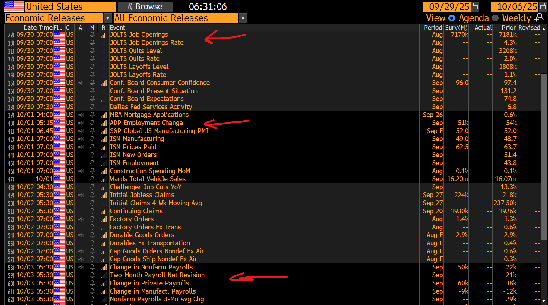Open calendar picker for end date 10/06/25
548x305 pixels.
(543, 7)
